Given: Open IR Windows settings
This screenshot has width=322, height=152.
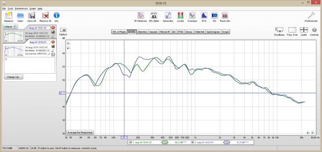Looking at the screenshot, I should pyautogui.click(x=140, y=16).
